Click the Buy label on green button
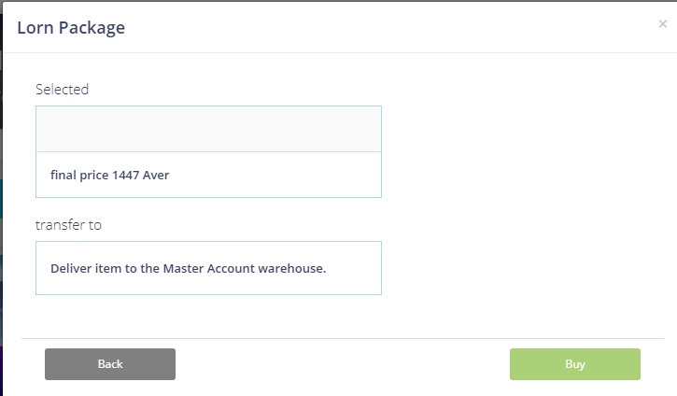Image resolution: width=677 pixels, height=396 pixels. pyautogui.click(x=575, y=364)
